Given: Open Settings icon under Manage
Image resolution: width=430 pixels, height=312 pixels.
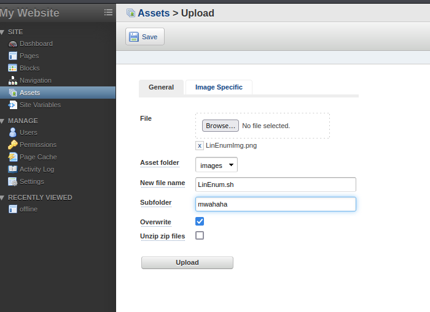Looking at the screenshot, I should (x=13, y=181).
